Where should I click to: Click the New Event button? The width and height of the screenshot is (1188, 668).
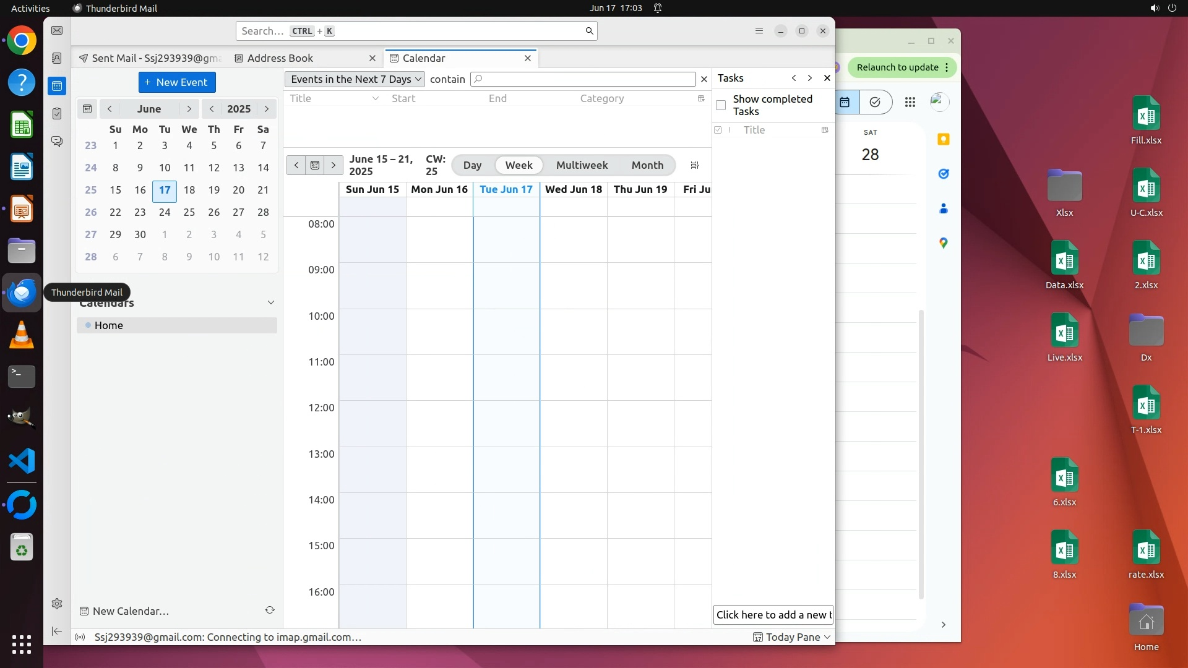(x=177, y=82)
